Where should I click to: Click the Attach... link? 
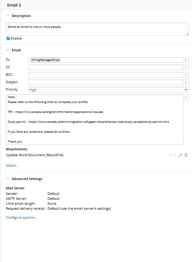pos(12,165)
